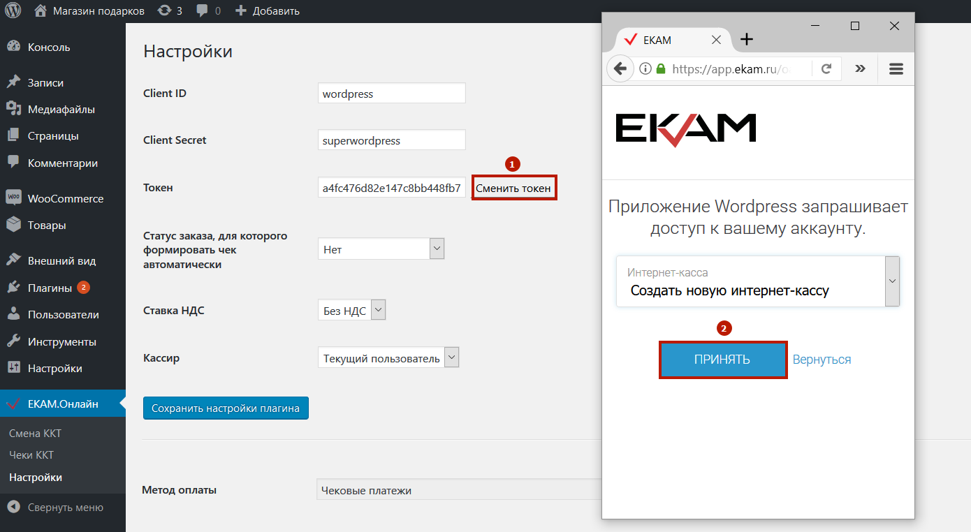Open Чеки ККТ submenu item
The height and width of the screenshot is (532, 971).
tap(31, 455)
